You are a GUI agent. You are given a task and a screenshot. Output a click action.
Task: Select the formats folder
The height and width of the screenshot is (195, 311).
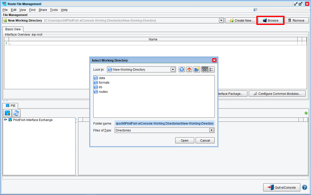click(102, 83)
